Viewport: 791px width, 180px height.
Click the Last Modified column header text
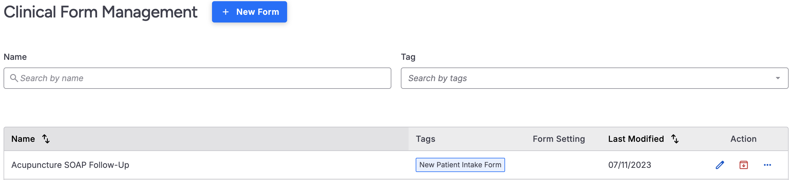pos(636,139)
